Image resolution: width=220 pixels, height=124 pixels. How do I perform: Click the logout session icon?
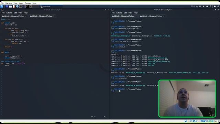(218, 6)
